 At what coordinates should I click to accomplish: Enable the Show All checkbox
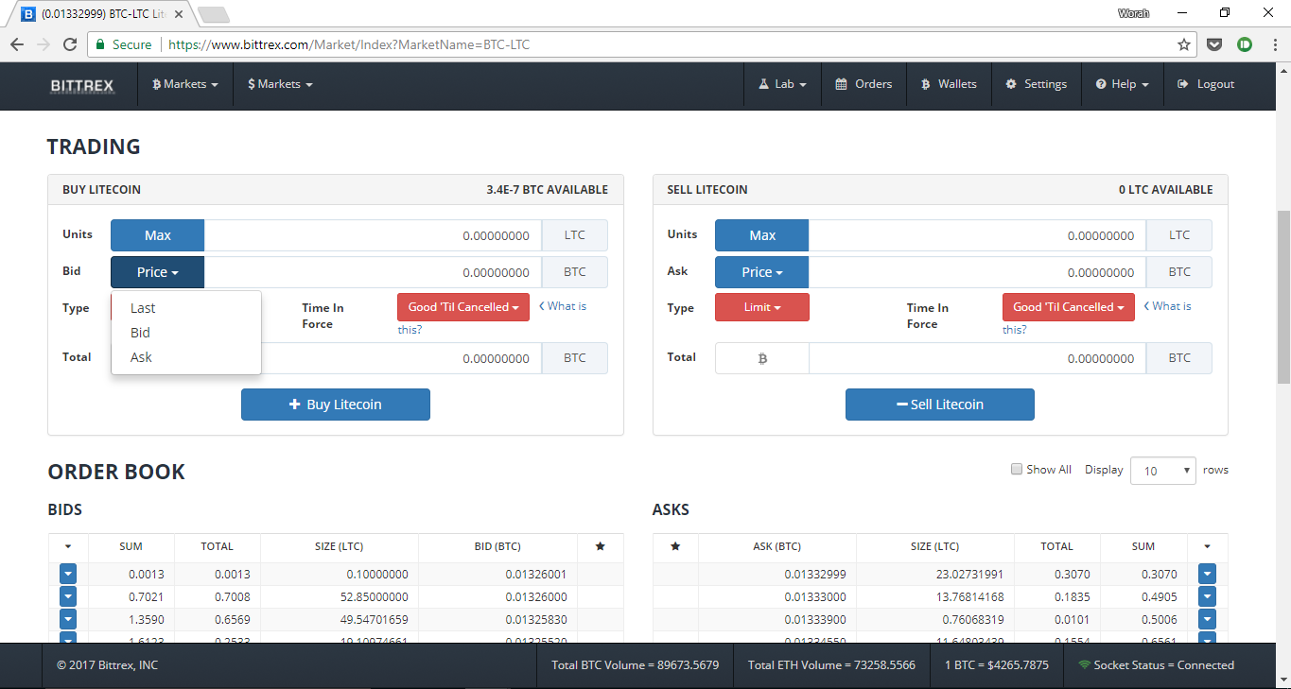1017,470
